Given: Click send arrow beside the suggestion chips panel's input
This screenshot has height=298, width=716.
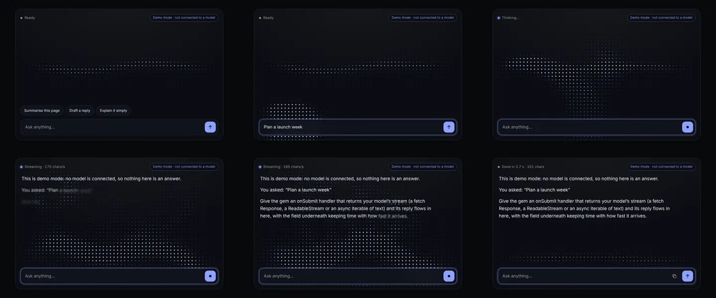Looking at the screenshot, I should tap(210, 127).
